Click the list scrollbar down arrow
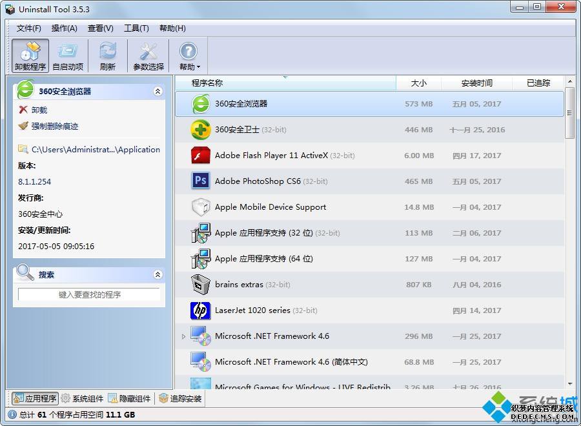Image resolution: width=581 pixels, height=426 pixels. coord(570,384)
